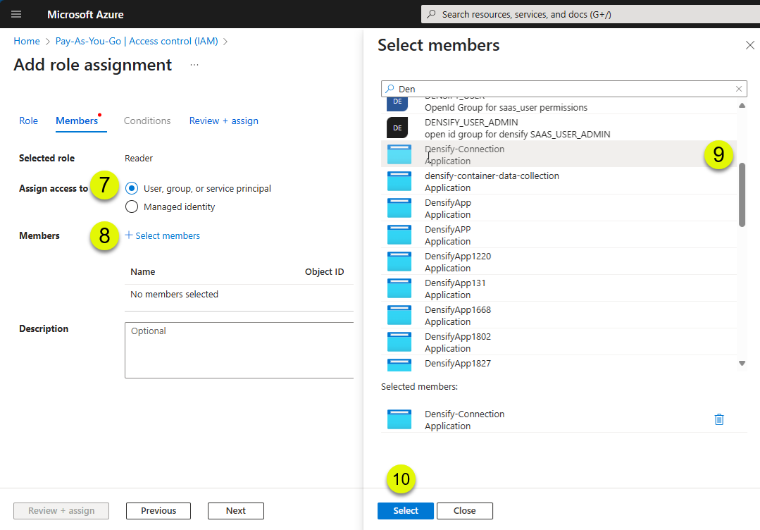Click the members list scroll-down arrow
The height and width of the screenshot is (530, 760).
pyautogui.click(x=742, y=363)
